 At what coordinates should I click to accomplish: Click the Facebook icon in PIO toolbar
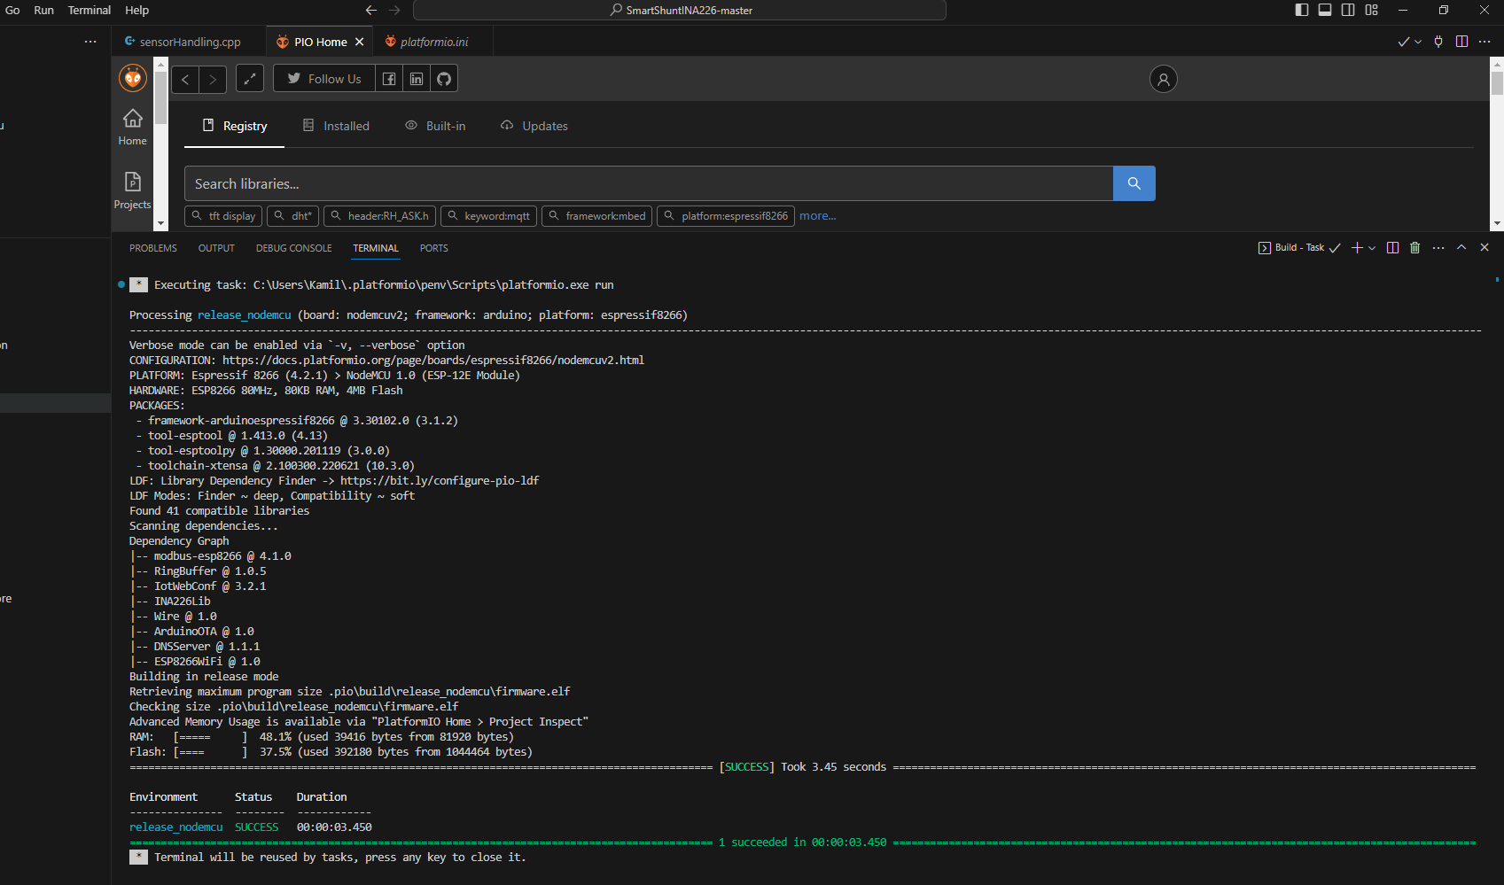[x=389, y=79]
